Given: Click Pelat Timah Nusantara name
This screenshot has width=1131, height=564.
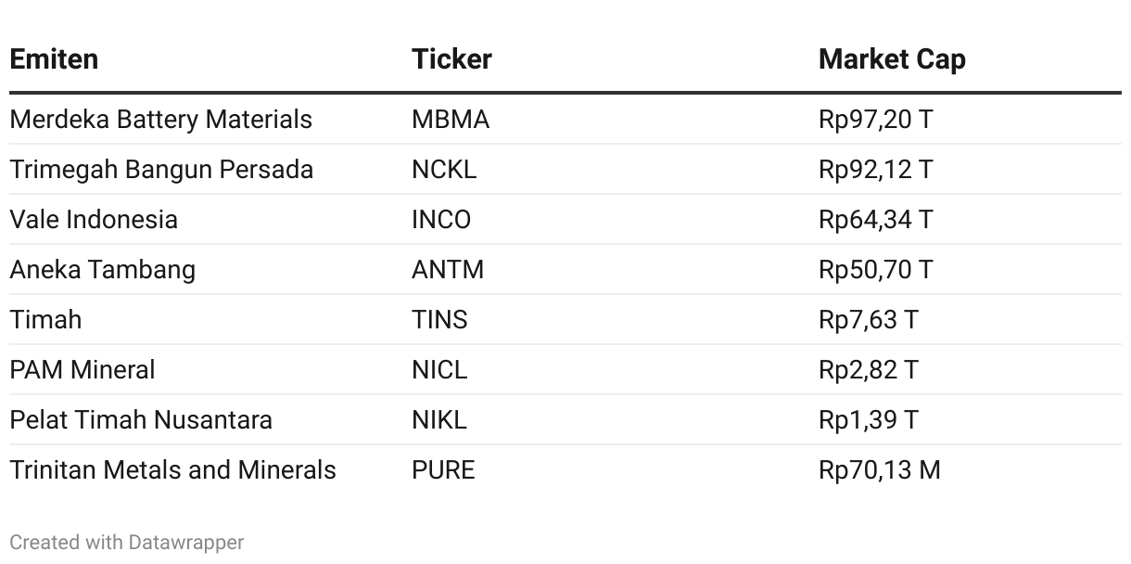Looking at the screenshot, I should click(x=141, y=420).
